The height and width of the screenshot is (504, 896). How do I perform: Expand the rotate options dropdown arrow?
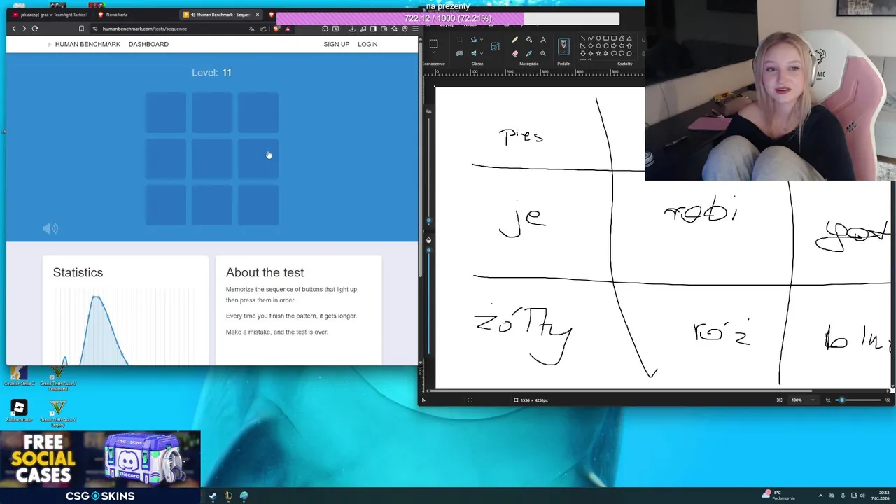(x=482, y=40)
